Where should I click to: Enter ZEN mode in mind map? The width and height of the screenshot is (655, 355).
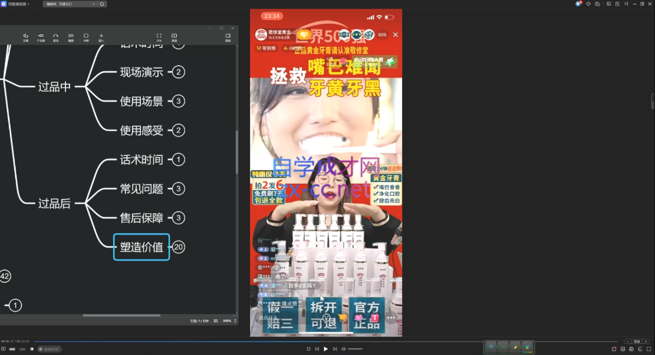click(x=159, y=37)
